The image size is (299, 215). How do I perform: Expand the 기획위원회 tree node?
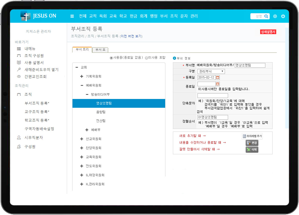[82, 76]
